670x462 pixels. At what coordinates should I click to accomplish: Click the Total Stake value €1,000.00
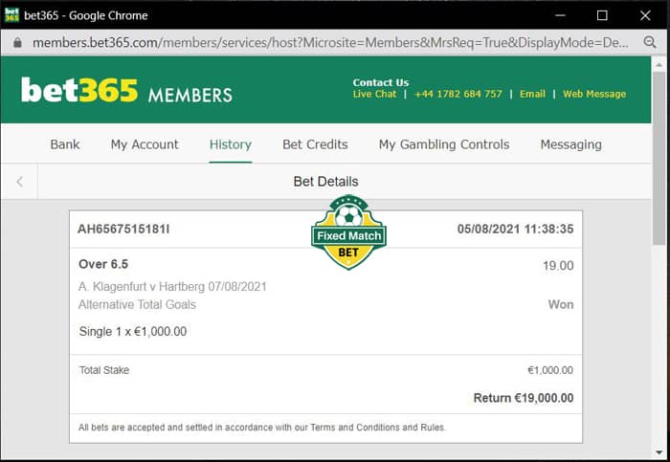point(550,370)
